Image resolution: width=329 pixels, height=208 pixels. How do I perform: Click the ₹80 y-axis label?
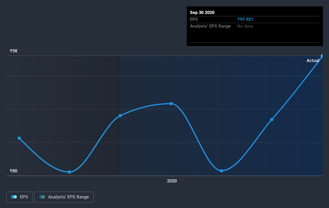coord(14,171)
